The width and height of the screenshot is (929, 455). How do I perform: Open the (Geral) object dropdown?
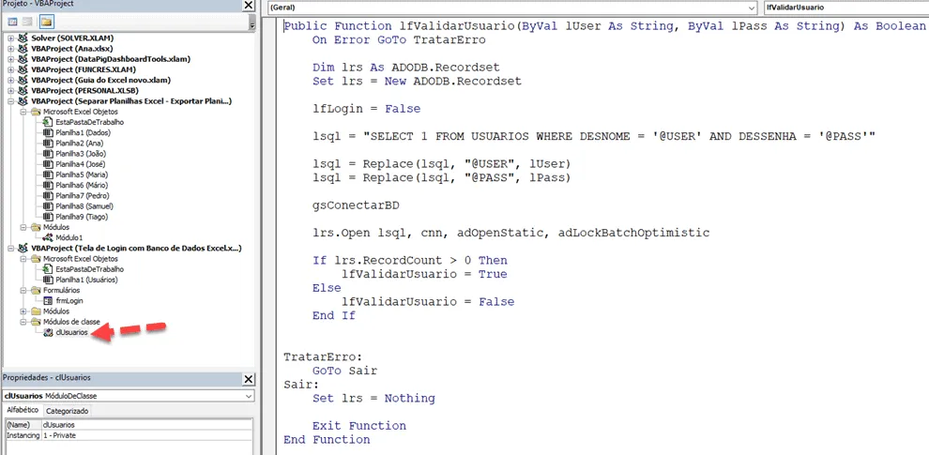tap(511, 8)
